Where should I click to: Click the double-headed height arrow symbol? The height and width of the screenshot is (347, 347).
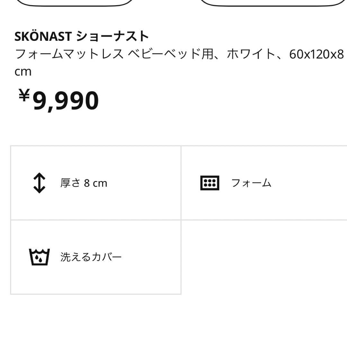[x=40, y=183]
